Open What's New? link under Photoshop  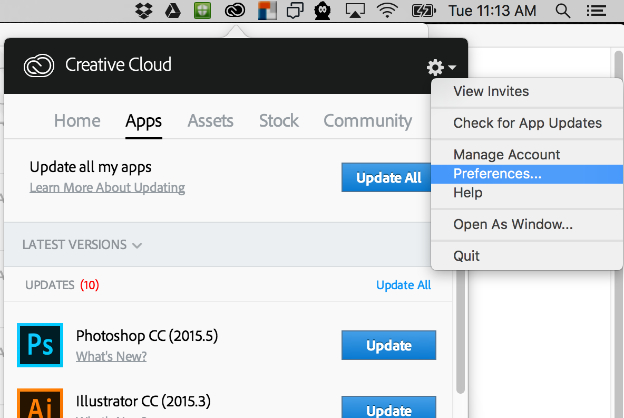point(111,356)
